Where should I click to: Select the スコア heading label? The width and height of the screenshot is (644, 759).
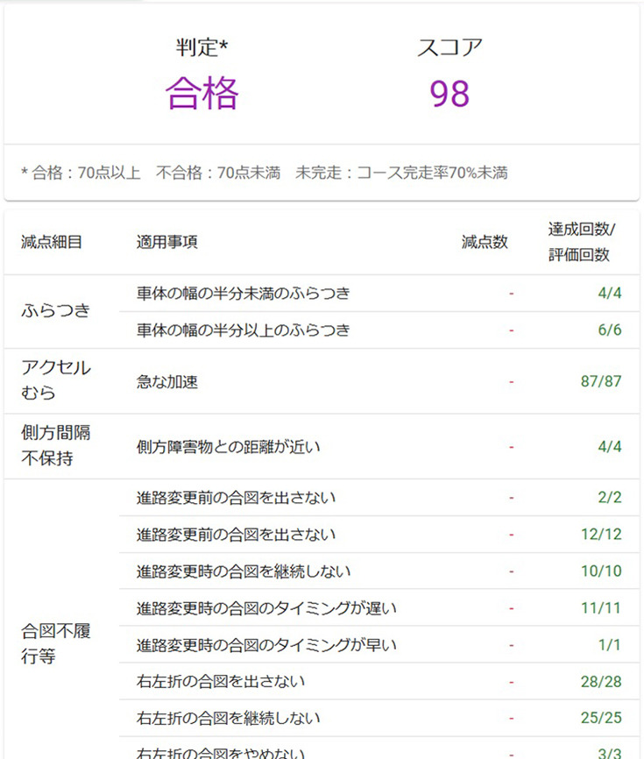point(449,48)
